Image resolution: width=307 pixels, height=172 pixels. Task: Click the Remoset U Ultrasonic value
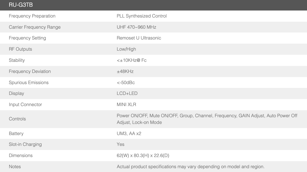point(139,38)
